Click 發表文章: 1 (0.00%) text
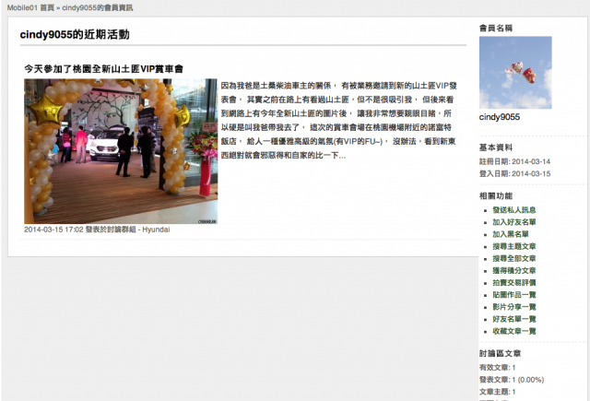This screenshot has height=401, width=590. (x=512, y=380)
